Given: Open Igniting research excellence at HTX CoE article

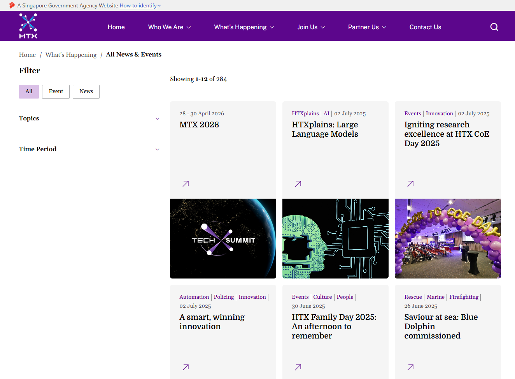Looking at the screenshot, I should (x=447, y=134).
